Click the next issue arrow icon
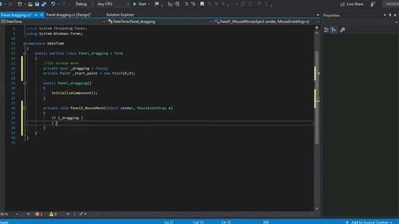This screenshot has height=224, width=399. 68,214
